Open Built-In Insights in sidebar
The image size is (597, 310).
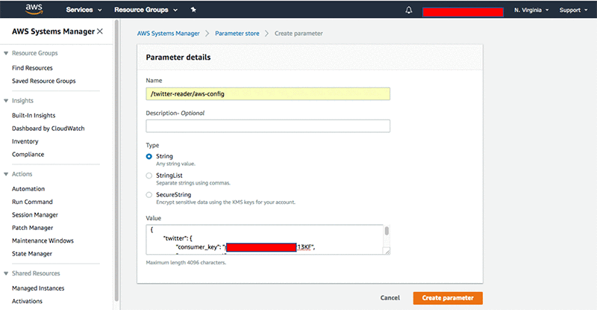34,116
